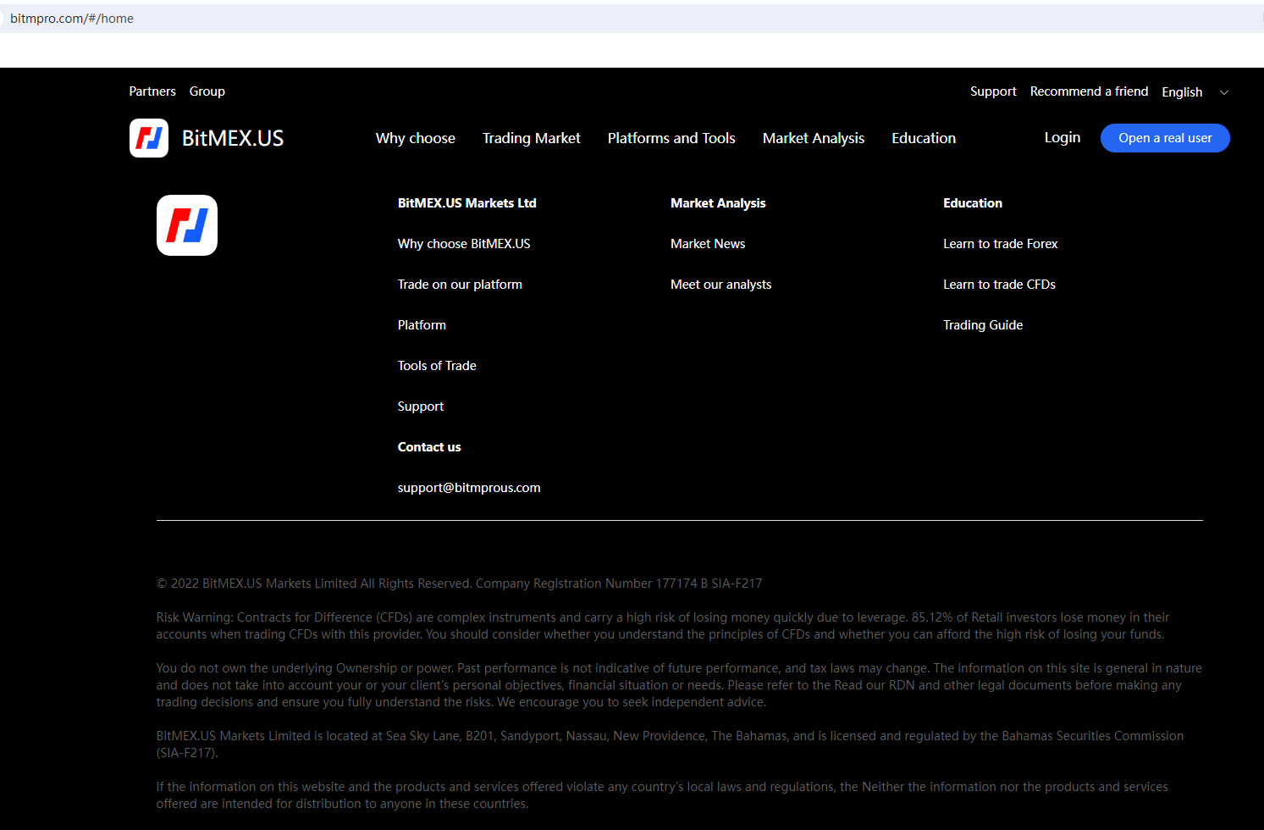Open the Trading Market menu
The height and width of the screenshot is (830, 1264).
531,138
